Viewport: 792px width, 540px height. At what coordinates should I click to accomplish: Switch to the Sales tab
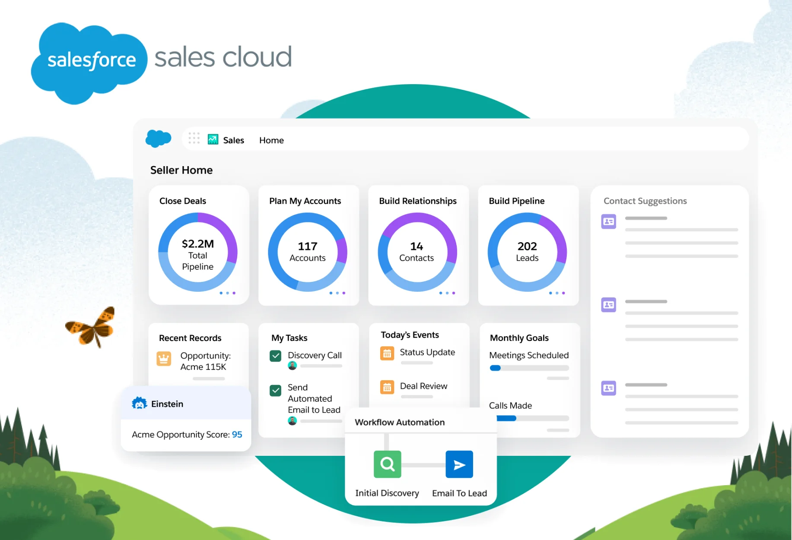tap(233, 140)
